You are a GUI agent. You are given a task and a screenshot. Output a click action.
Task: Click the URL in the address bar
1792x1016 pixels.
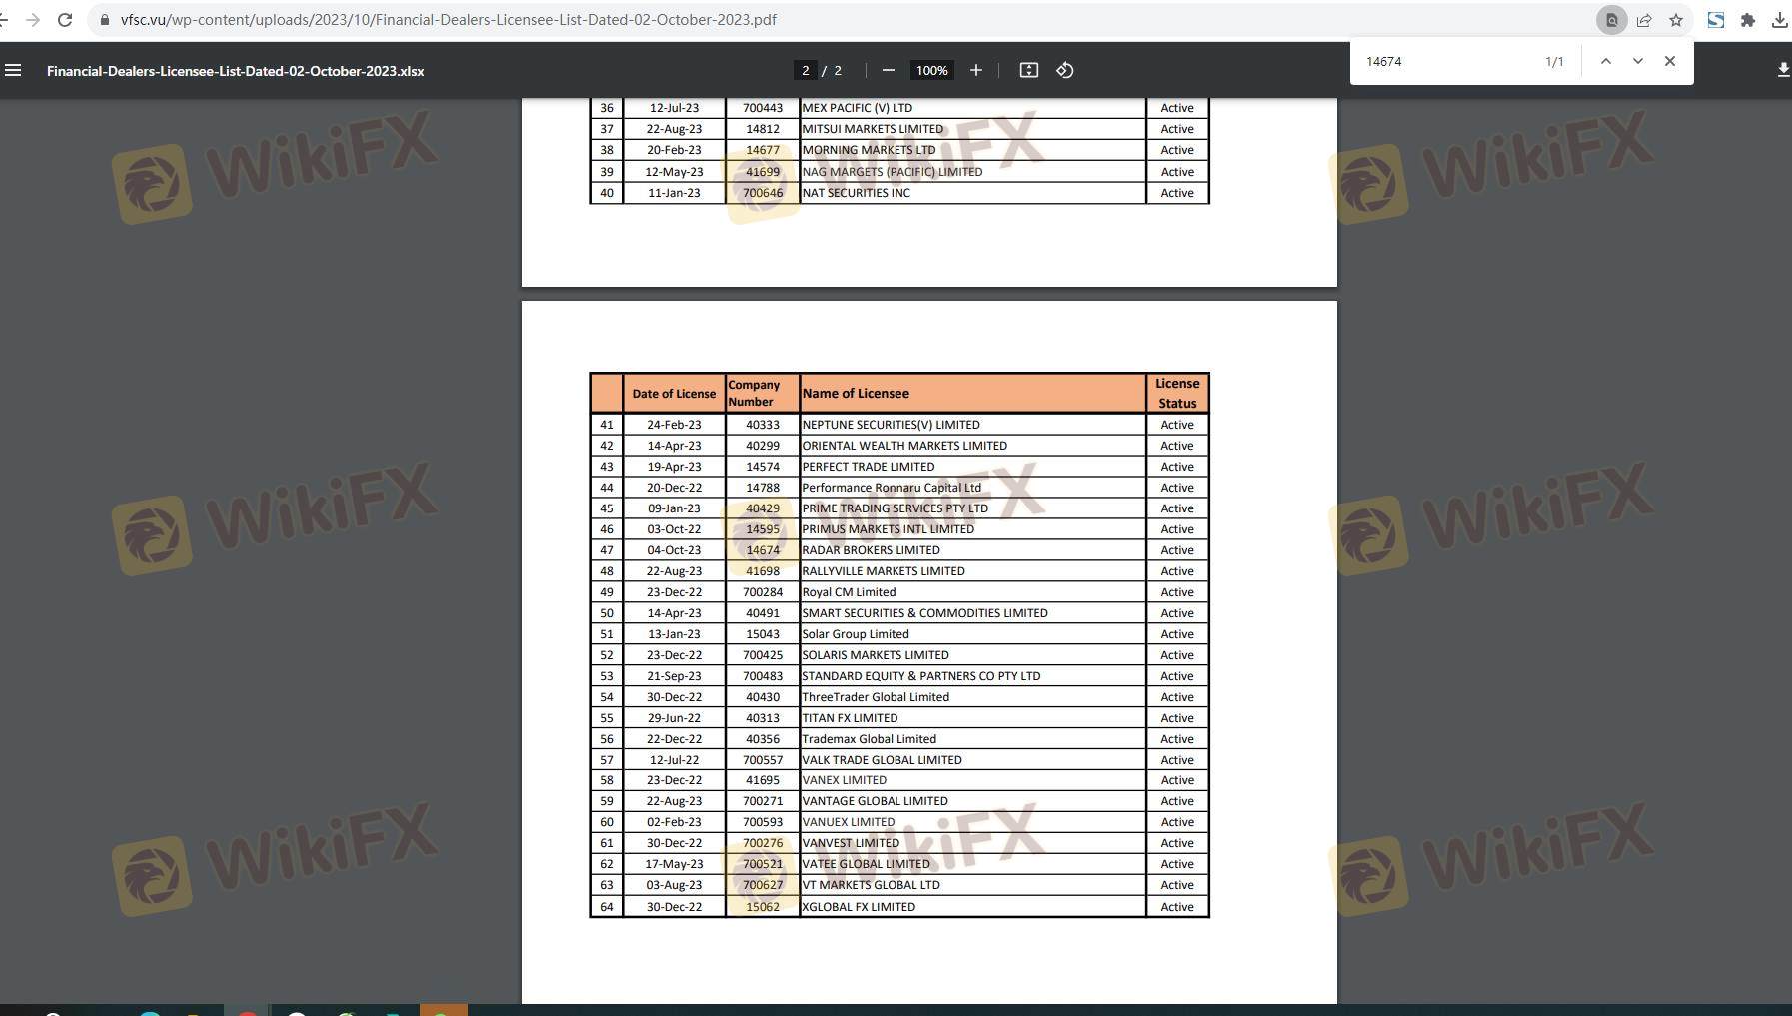click(x=448, y=20)
